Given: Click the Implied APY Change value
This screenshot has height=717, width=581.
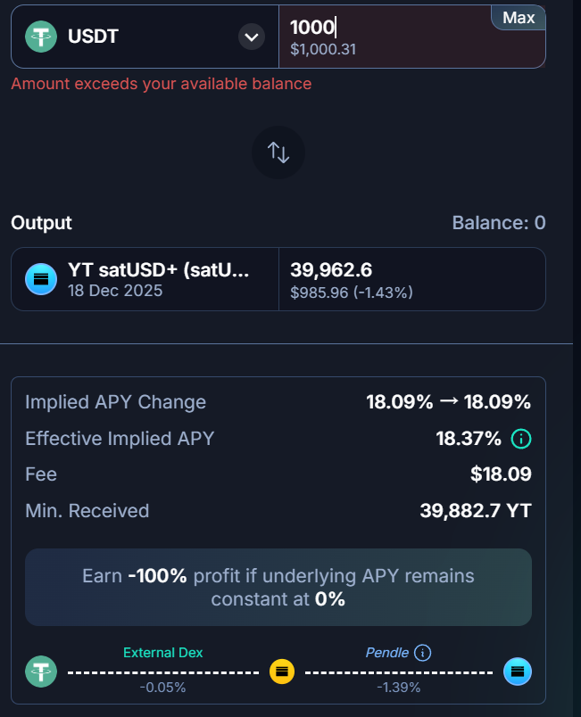Looking at the screenshot, I should point(448,401).
